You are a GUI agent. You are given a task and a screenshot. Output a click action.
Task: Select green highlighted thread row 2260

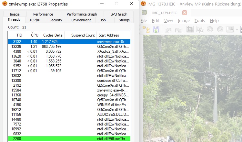[x=69, y=139]
